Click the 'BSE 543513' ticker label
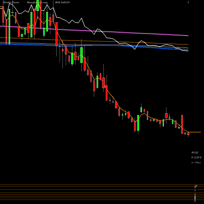The width and height of the screenshot is (204, 204). click(x=62, y=2)
